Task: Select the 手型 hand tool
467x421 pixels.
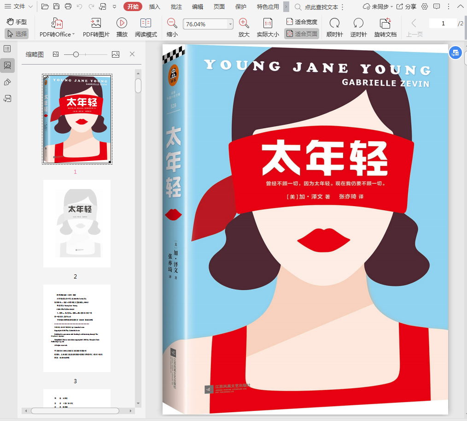Action: click(x=17, y=22)
